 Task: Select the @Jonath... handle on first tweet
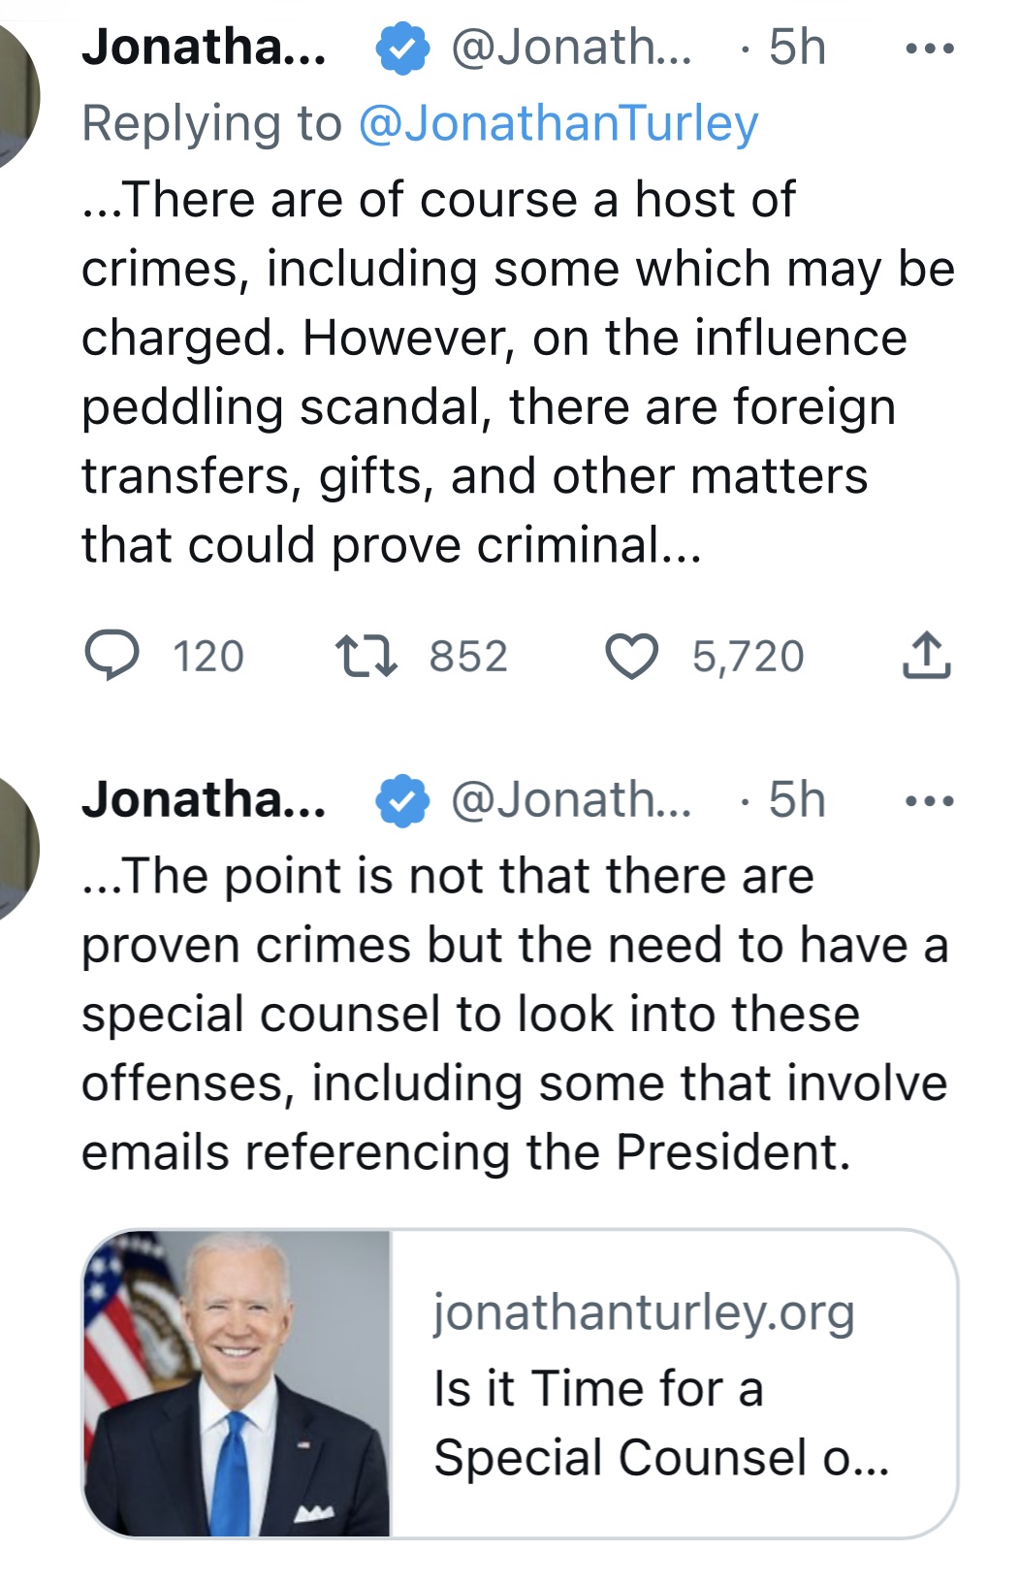click(x=572, y=48)
